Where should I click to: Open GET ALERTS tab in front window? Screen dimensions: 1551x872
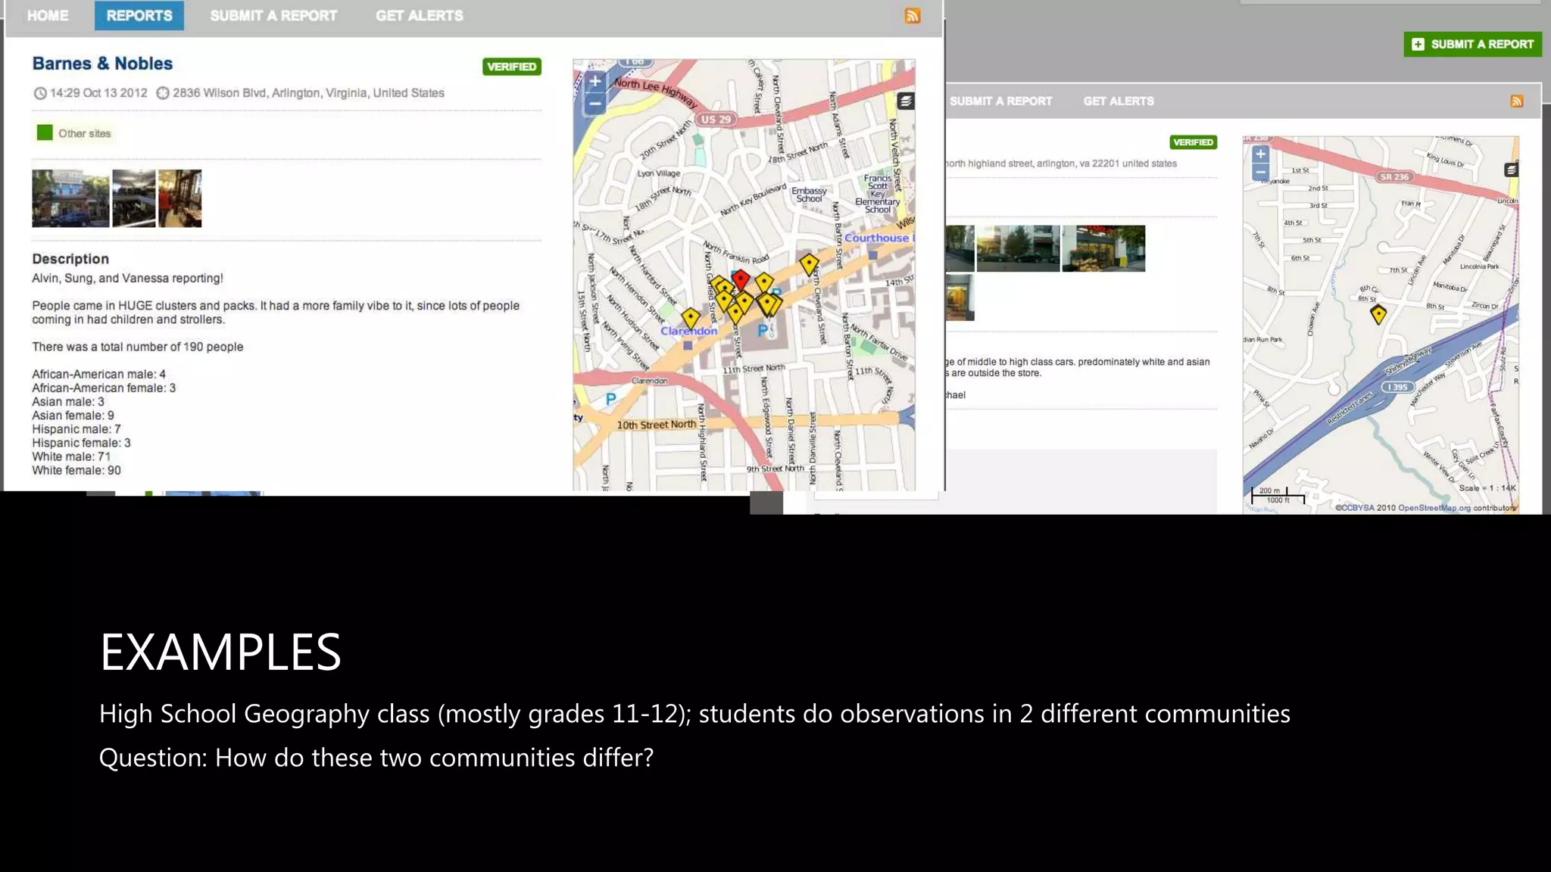coord(419,15)
